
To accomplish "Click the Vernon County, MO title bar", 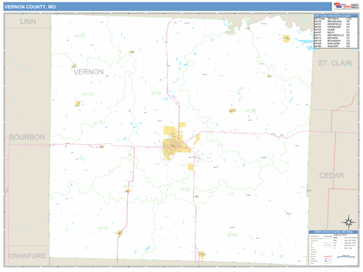I will point(30,5).
